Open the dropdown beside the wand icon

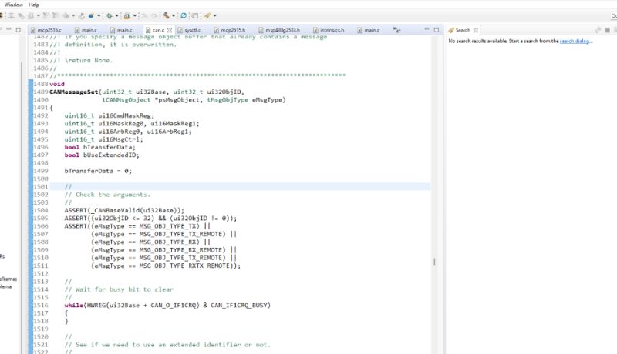pyautogui.click(x=214, y=16)
